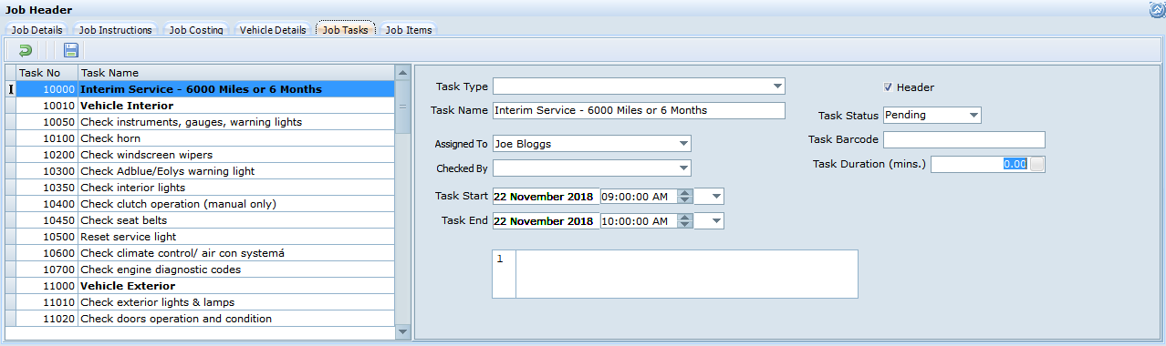Click the refresh icon in the Job Header title bar
1166x346 pixels.
[x=1158, y=10]
